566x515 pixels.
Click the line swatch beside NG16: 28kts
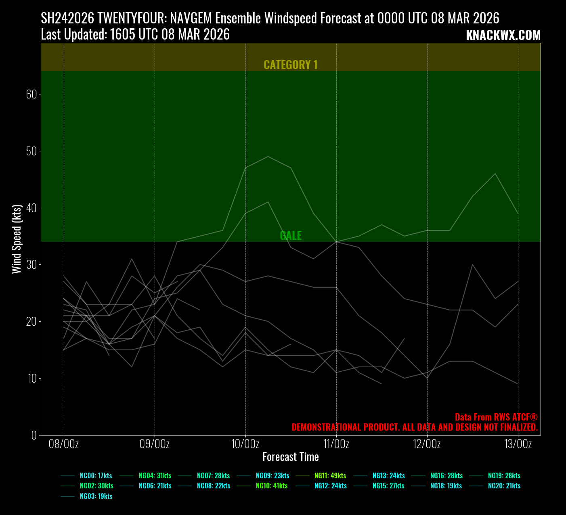tap(418, 476)
